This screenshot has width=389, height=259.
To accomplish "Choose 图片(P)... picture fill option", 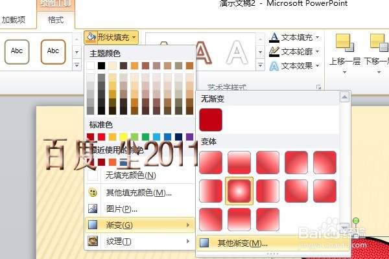I will point(141,209).
